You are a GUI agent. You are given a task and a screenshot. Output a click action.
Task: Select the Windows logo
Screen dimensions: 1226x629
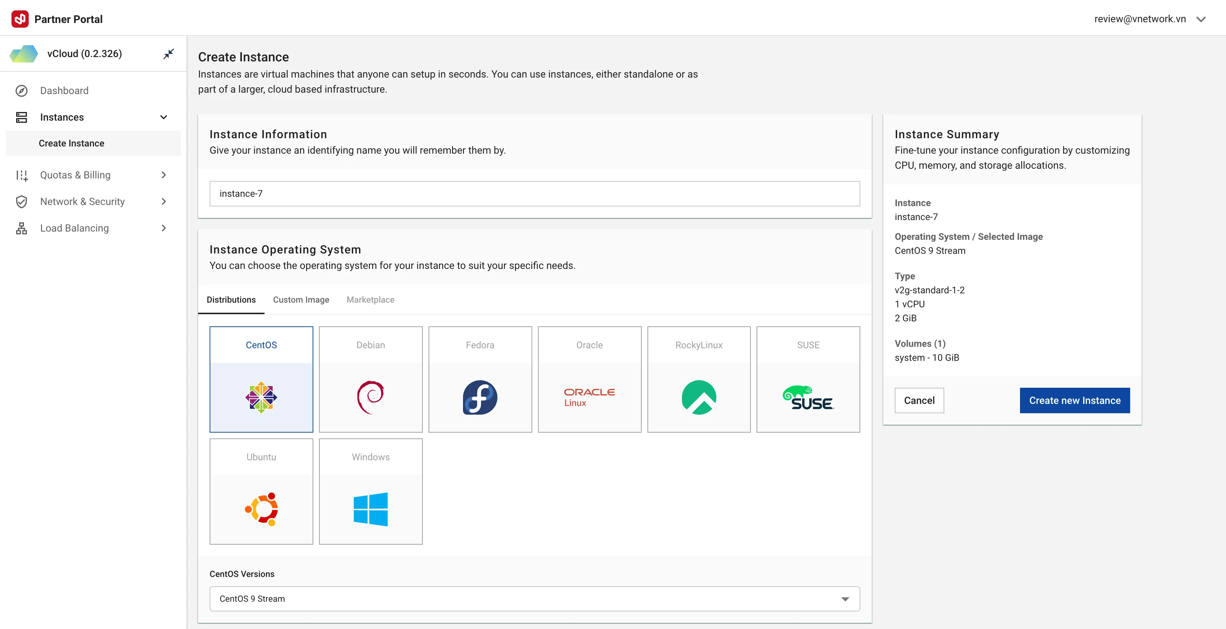tap(370, 509)
